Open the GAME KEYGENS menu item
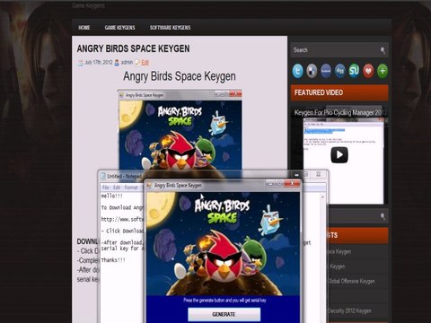431x323 pixels. pyautogui.click(x=119, y=28)
